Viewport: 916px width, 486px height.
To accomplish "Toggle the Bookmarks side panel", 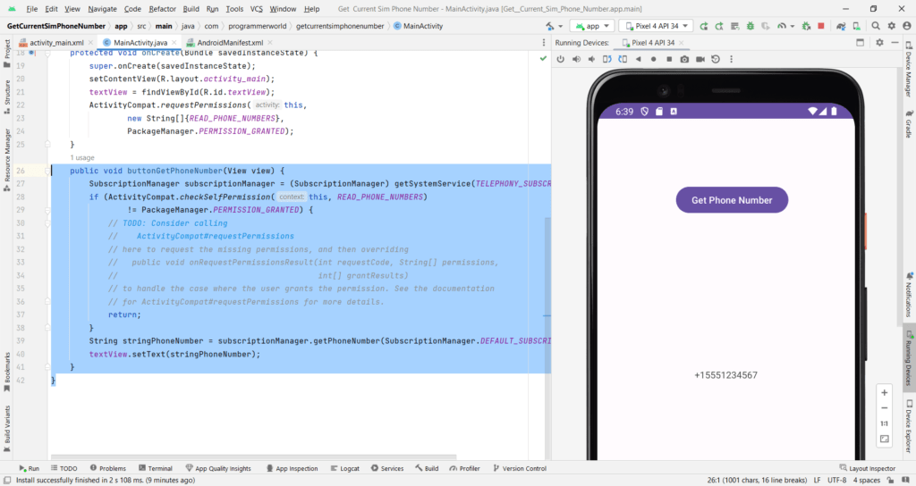I will point(7,373).
